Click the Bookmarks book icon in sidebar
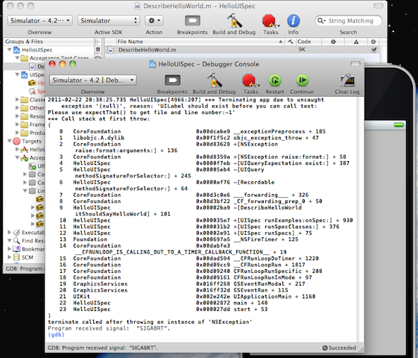Image resolution: width=418 pixels, height=358 pixels. coord(16,249)
